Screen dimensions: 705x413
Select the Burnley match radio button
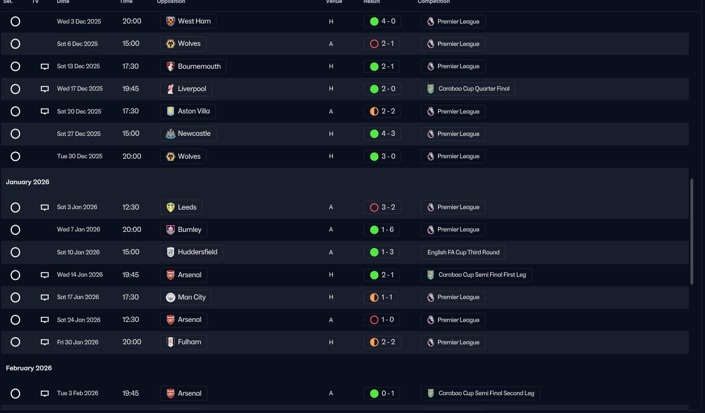coord(16,230)
